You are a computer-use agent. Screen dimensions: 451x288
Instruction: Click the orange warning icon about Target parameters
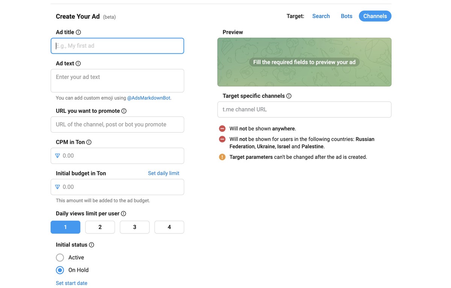pos(222,157)
